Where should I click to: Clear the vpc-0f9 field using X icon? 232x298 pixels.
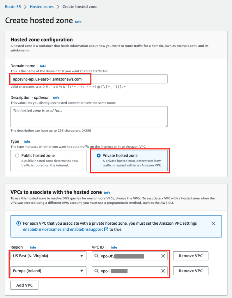pyautogui.click(x=163, y=256)
